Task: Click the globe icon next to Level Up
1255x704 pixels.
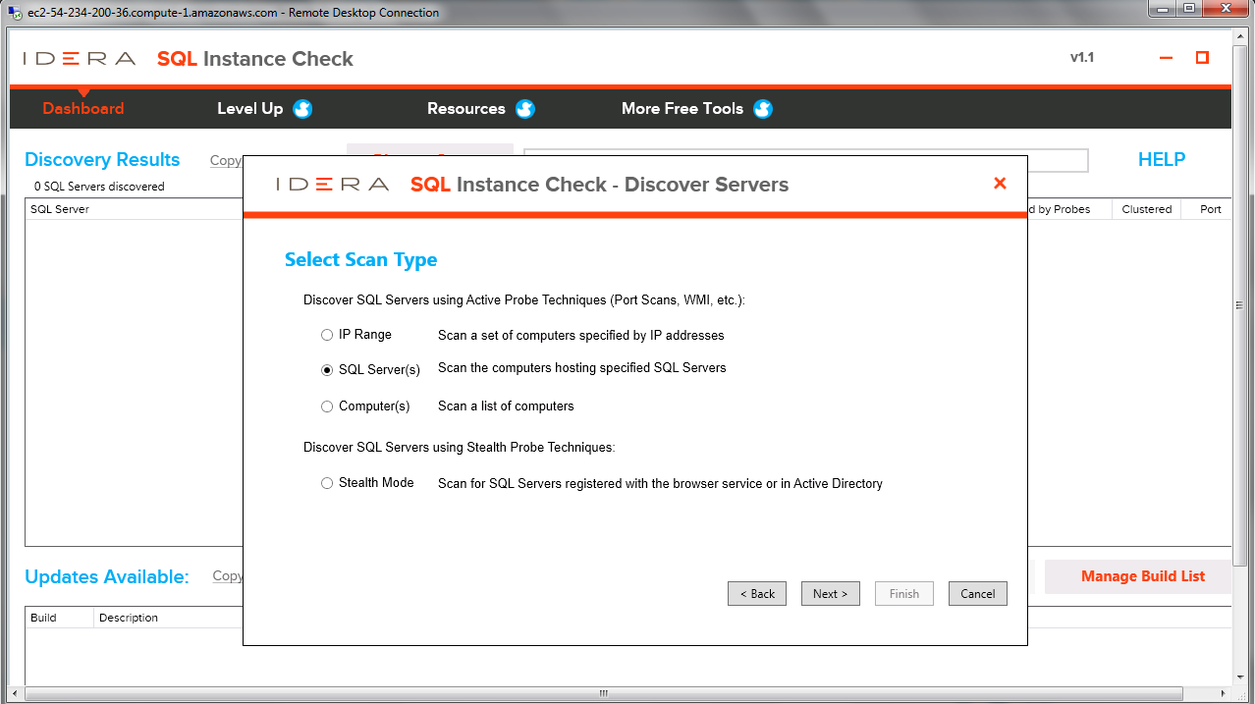Action: pyautogui.click(x=301, y=109)
